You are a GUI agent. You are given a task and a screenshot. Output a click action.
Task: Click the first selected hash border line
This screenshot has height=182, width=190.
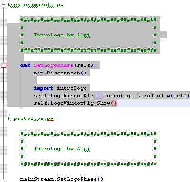coord(88,20)
